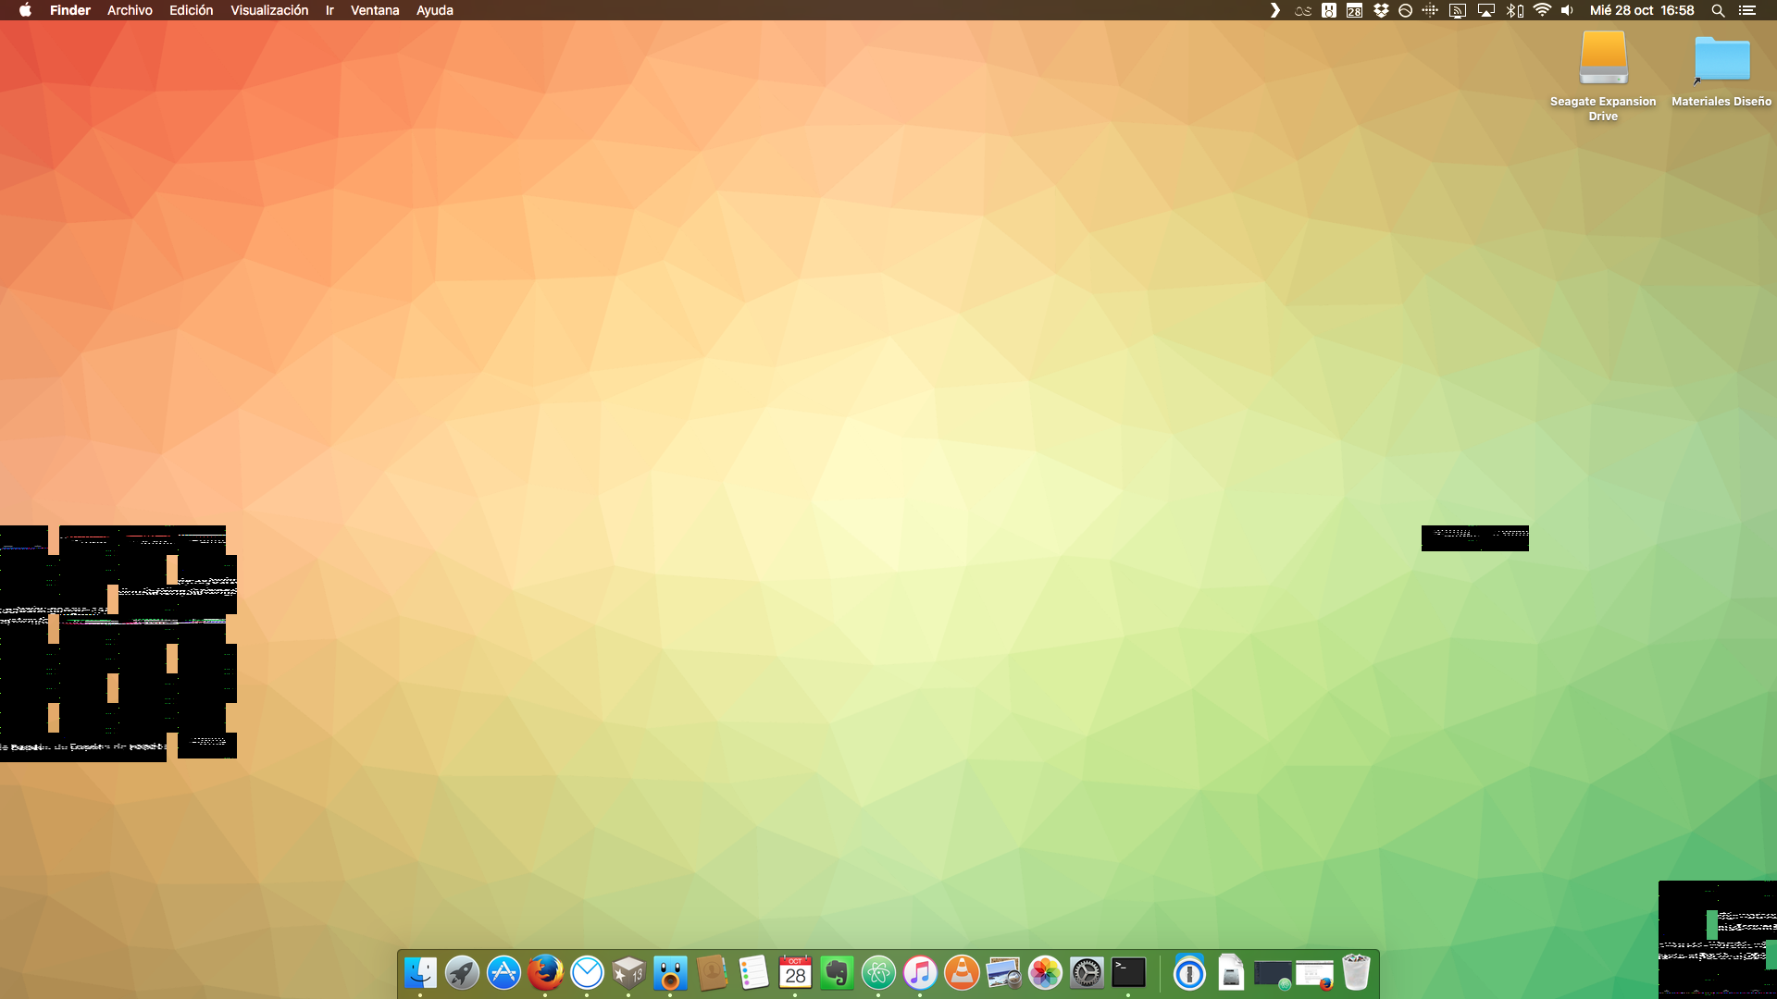1777x999 pixels.
Task: Open the Archivo menu
Action: [130, 10]
